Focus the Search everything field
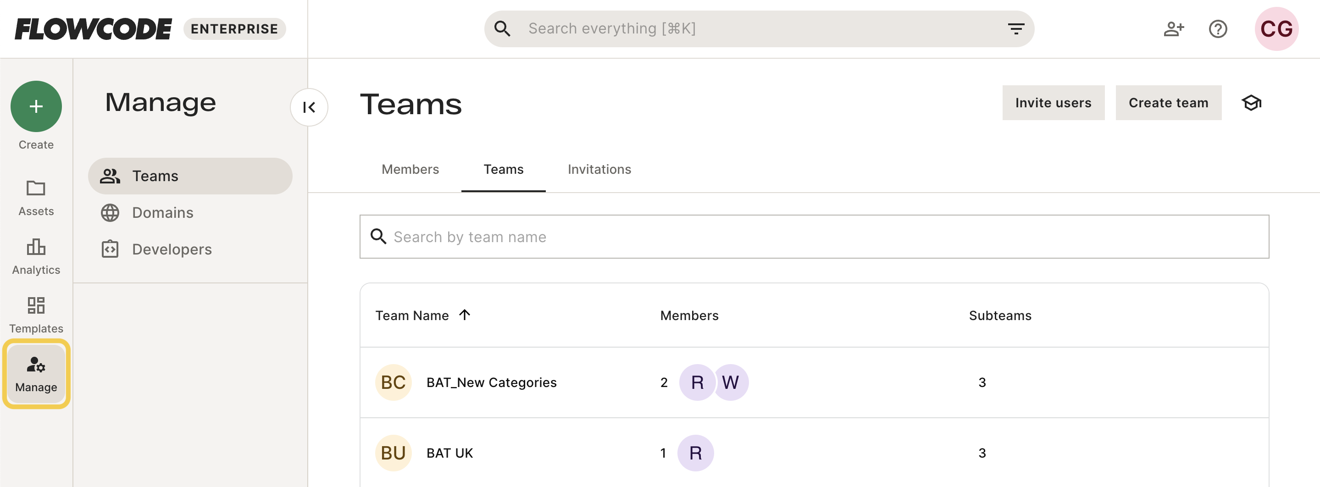1320x487 pixels. [x=759, y=29]
